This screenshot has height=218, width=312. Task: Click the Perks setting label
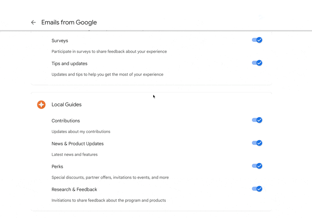[57, 167]
